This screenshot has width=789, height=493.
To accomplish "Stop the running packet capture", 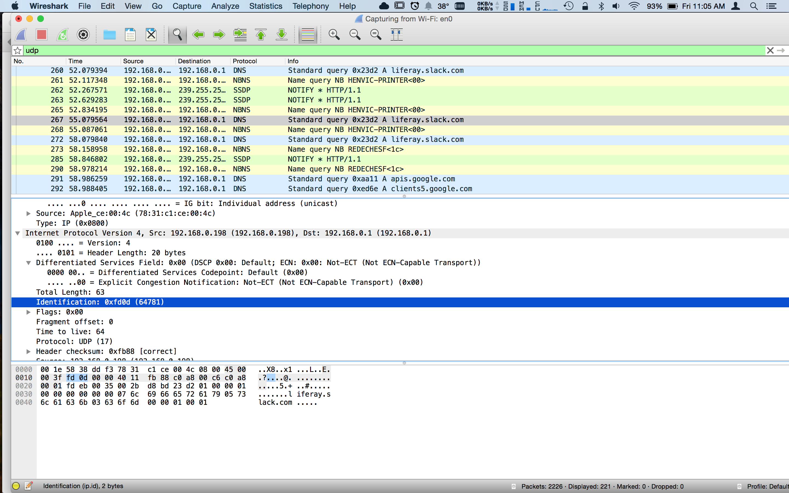I will pos(42,35).
